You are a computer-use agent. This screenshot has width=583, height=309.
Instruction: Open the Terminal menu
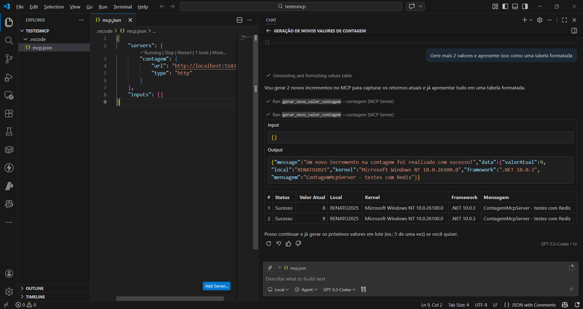pos(122,7)
